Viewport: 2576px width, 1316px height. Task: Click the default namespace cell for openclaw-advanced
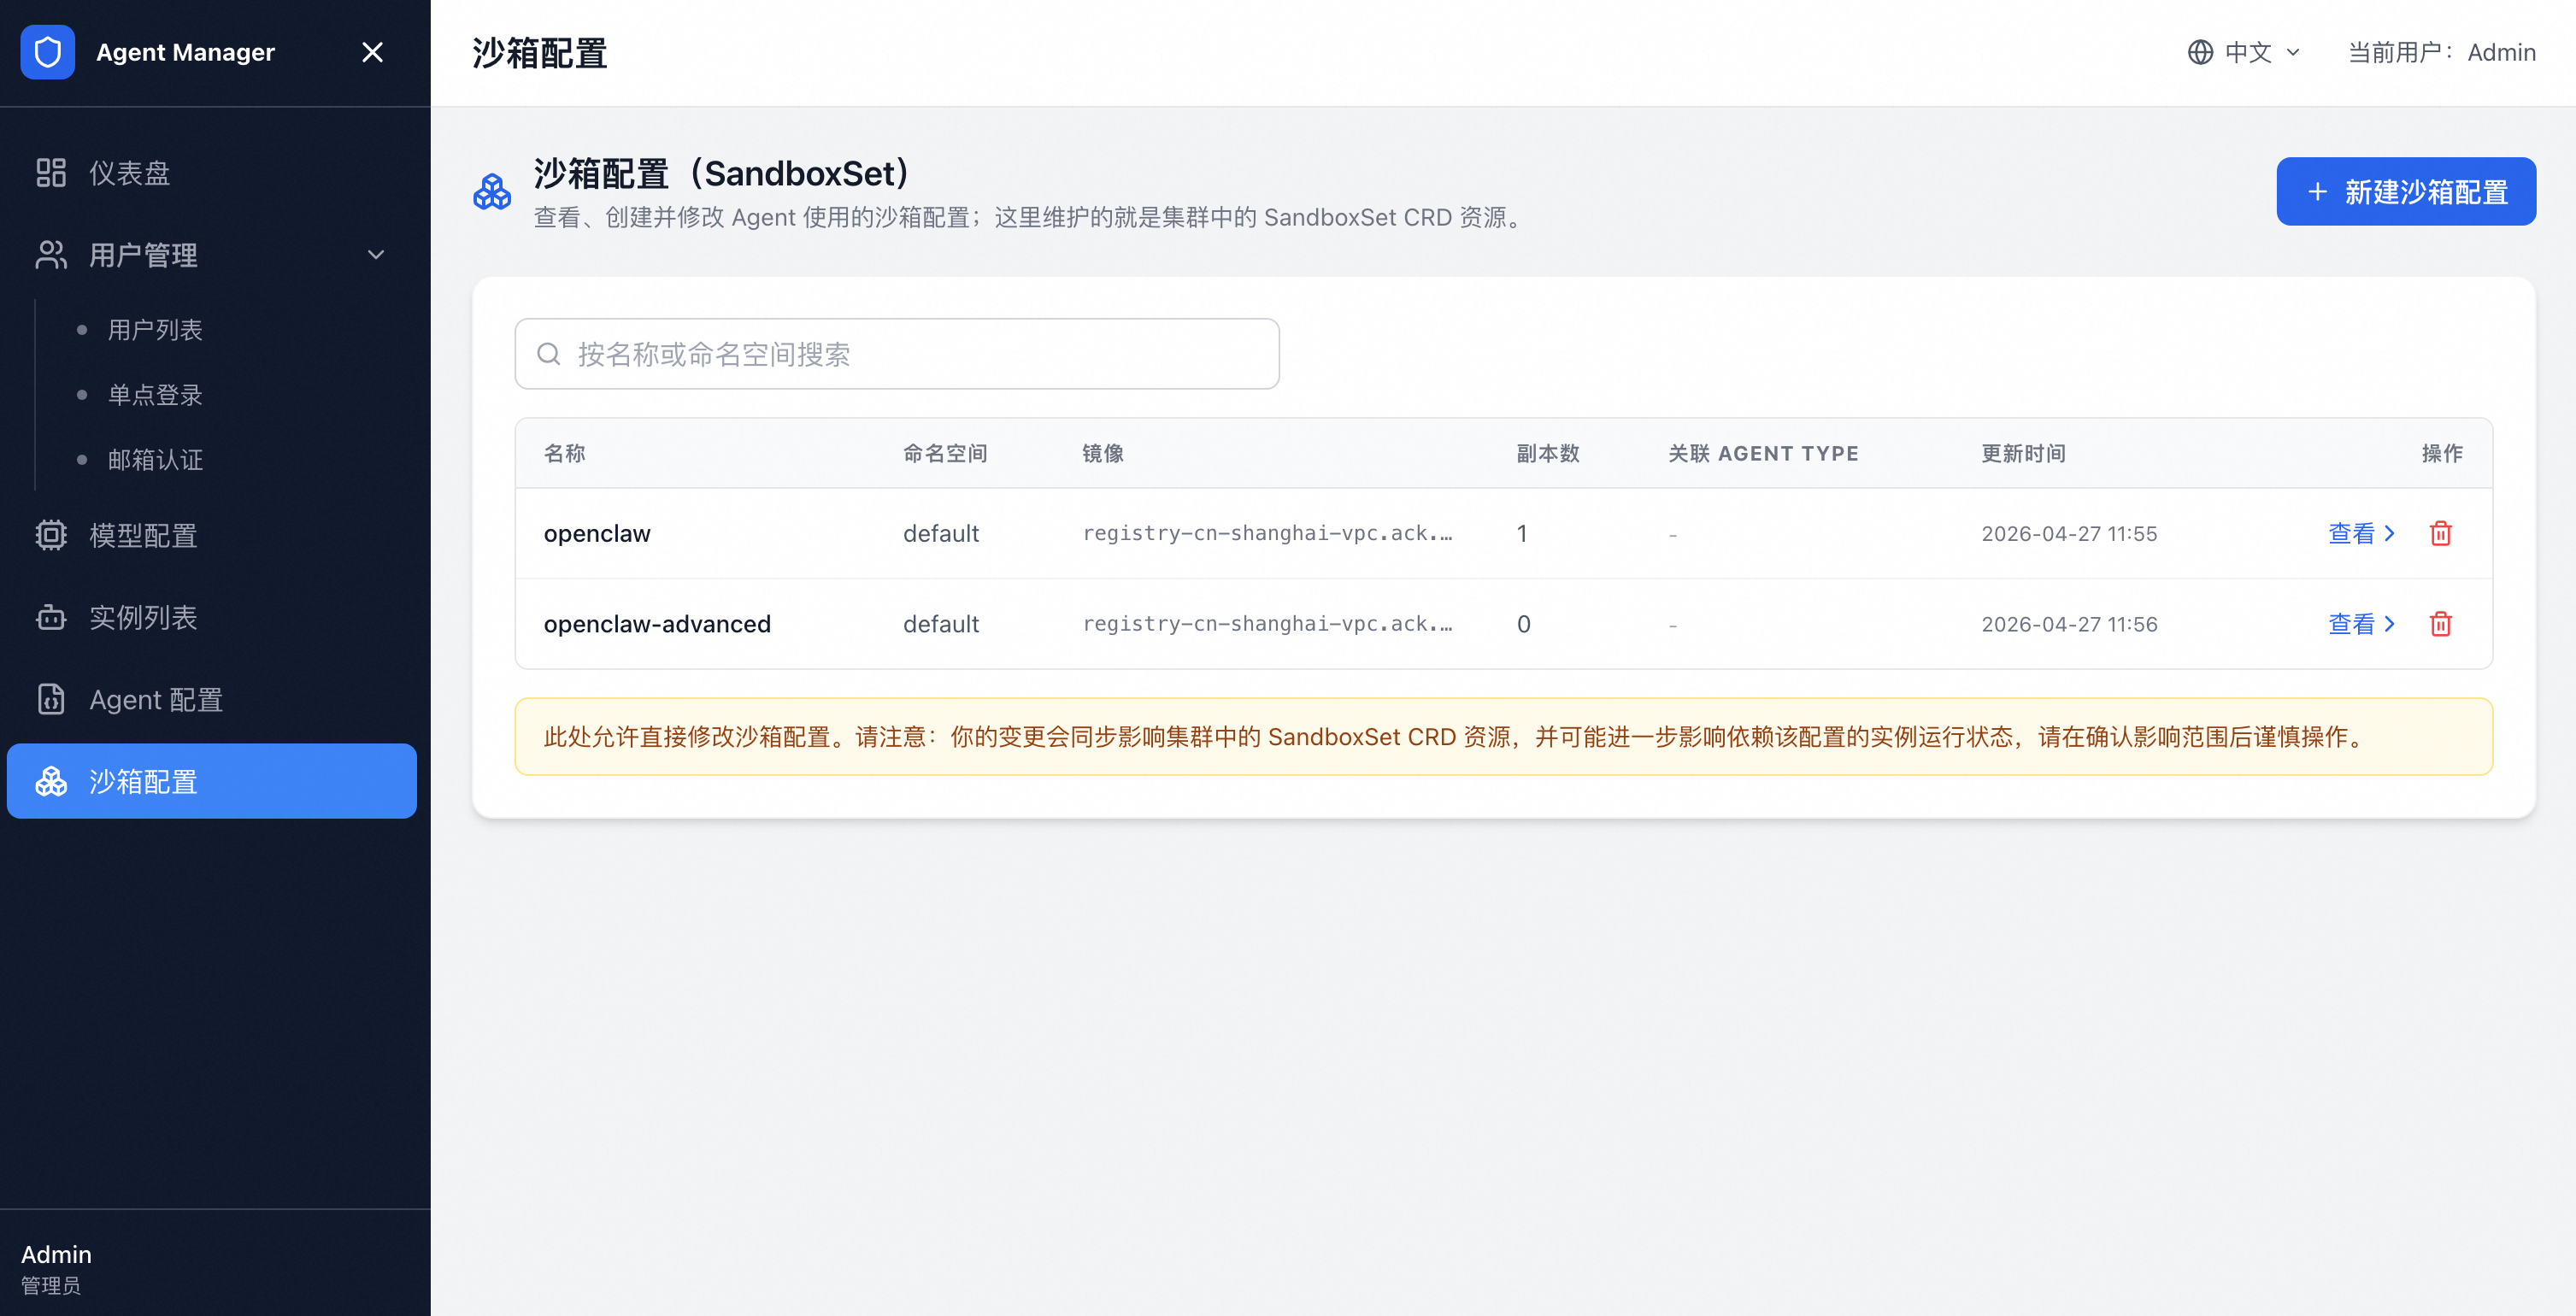pos(941,624)
